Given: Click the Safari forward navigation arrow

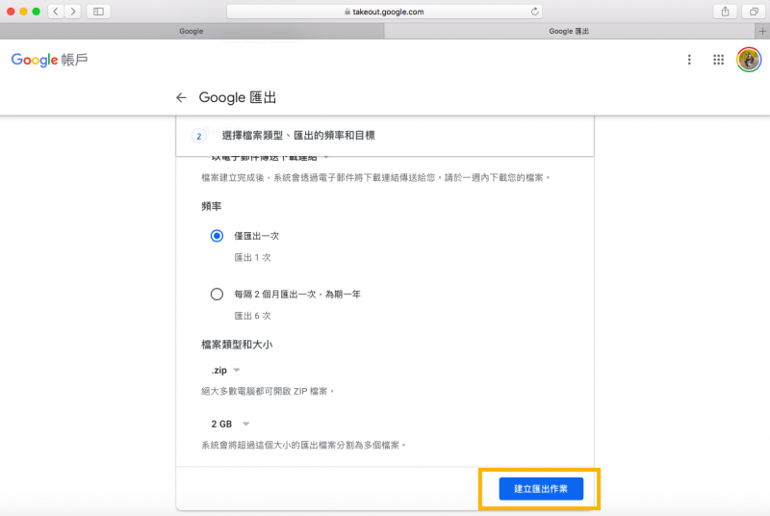Looking at the screenshot, I should coord(73,12).
